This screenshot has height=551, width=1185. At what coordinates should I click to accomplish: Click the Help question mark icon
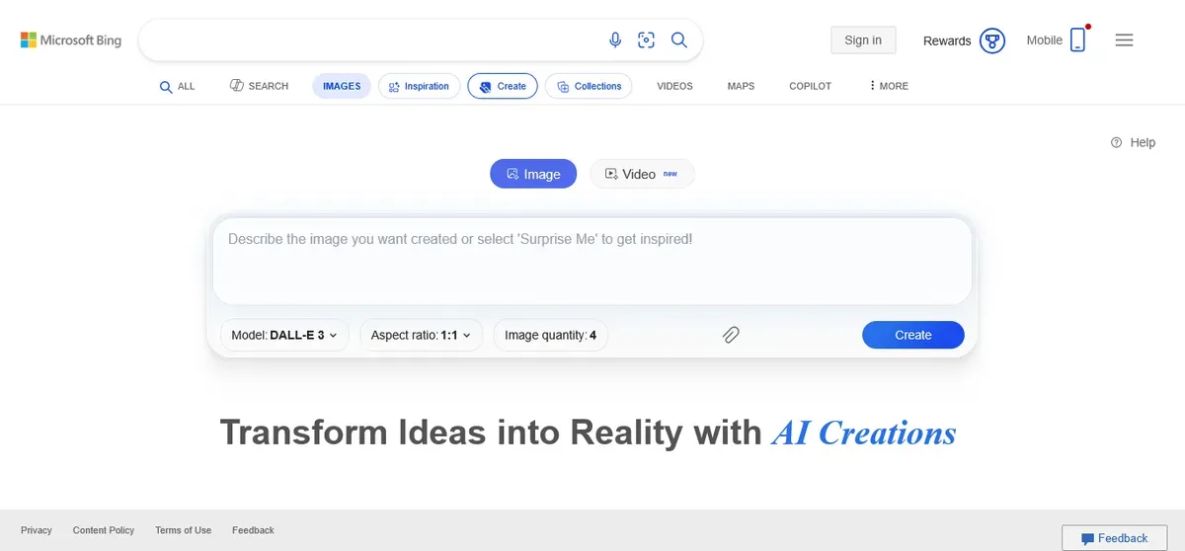click(x=1117, y=142)
